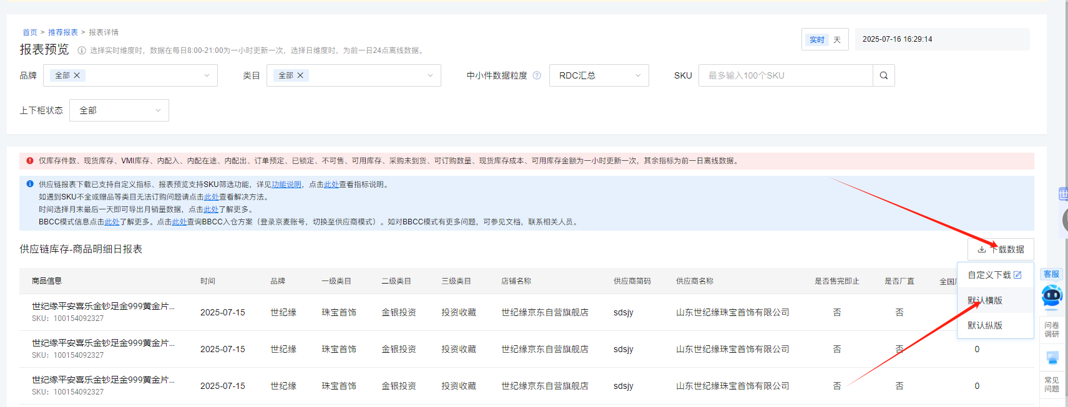Open the 功能说明 link
1068x407 pixels.
click(286, 184)
